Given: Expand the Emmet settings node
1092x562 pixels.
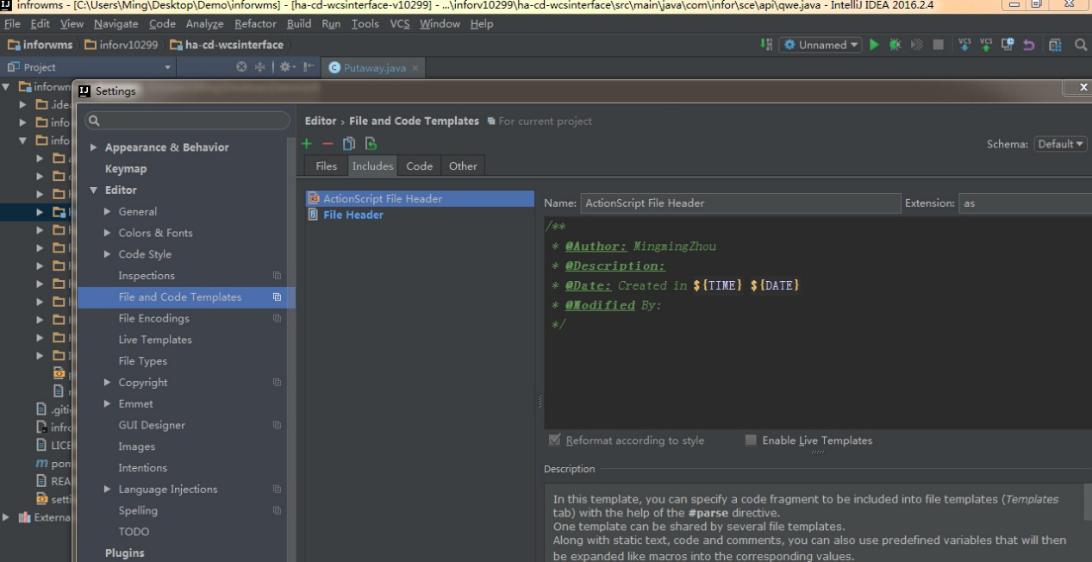Looking at the screenshot, I should click(108, 403).
